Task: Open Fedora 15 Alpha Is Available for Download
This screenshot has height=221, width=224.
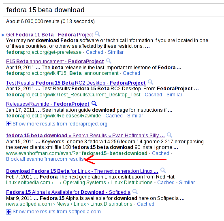Action: click(x=68, y=192)
